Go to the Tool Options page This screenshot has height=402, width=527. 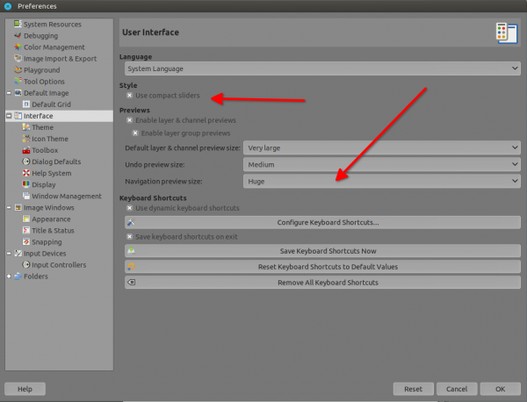(44, 82)
